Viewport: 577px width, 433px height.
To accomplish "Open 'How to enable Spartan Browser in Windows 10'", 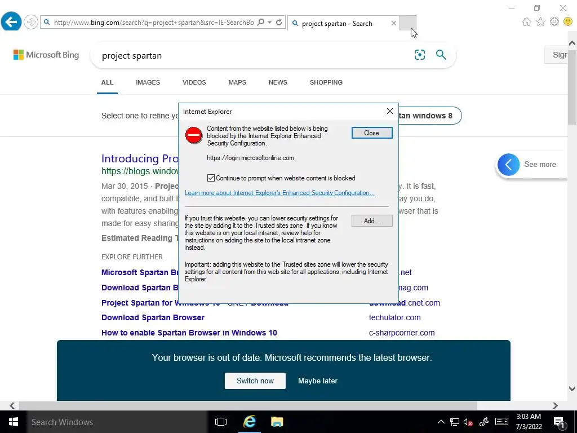I will [x=189, y=333].
